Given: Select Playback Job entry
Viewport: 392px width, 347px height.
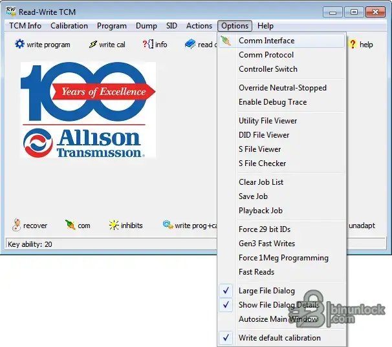Looking at the screenshot, I should (x=283, y=211).
